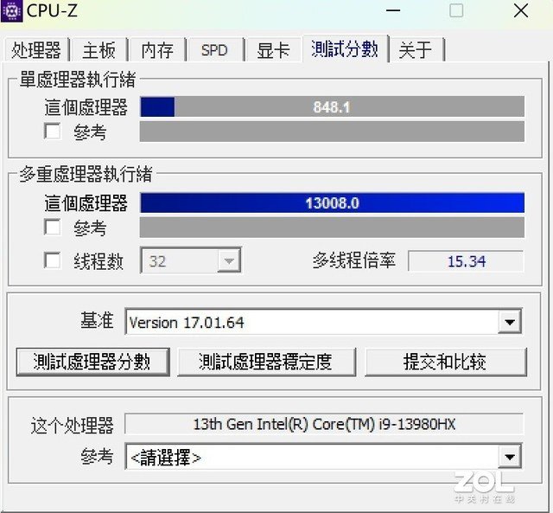Image resolution: width=553 pixels, height=513 pixels.
Task: Click the 多重處理器執行緒 group label
Action: coord(86,174)
